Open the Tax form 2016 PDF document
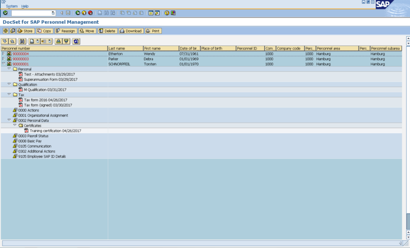Image resolution: width=410 pixels, height=248 pixels. 45,100
